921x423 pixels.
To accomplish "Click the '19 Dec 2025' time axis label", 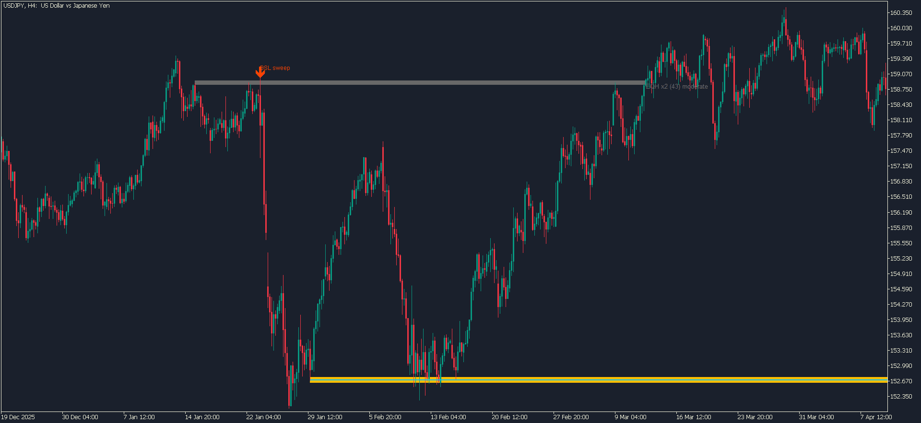I will (x=18, y=417).
